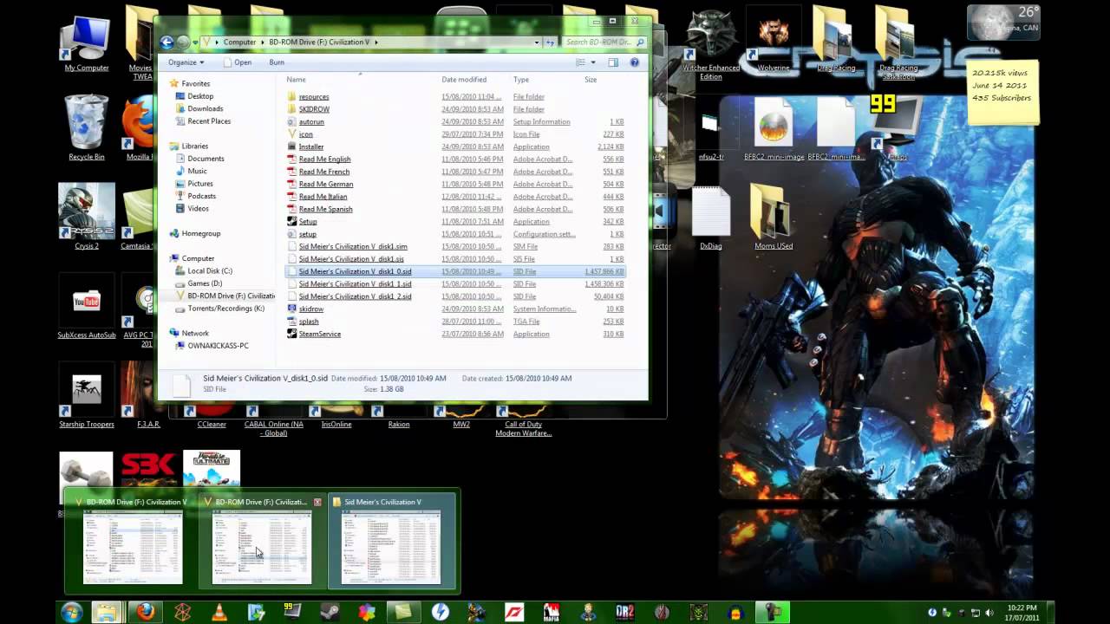Open the Explorer Help question mark icon
Screen dimensions: 1110x624
coord(634,62)
